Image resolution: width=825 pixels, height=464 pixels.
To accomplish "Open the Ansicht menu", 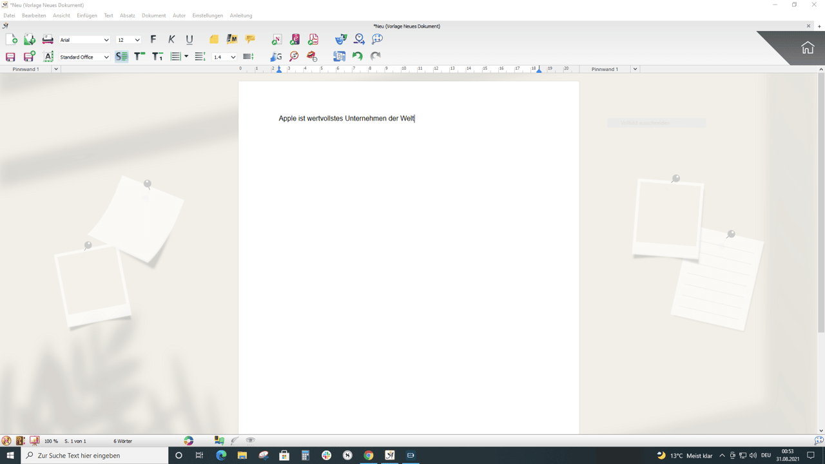I will tap(61, 15).
